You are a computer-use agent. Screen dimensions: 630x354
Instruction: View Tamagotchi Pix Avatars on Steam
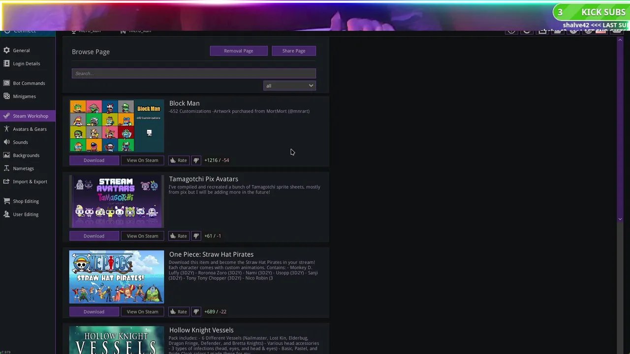click(143, 236)
